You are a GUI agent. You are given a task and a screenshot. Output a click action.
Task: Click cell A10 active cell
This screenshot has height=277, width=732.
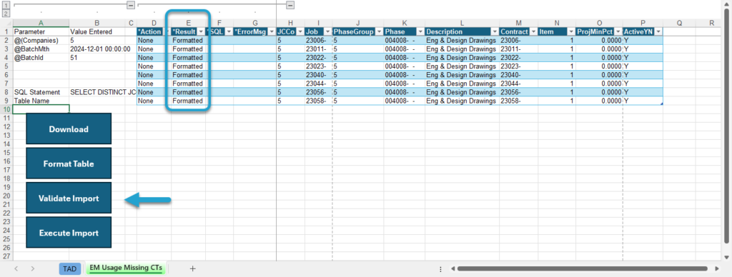pyautogui.click(x=41, y=109)
